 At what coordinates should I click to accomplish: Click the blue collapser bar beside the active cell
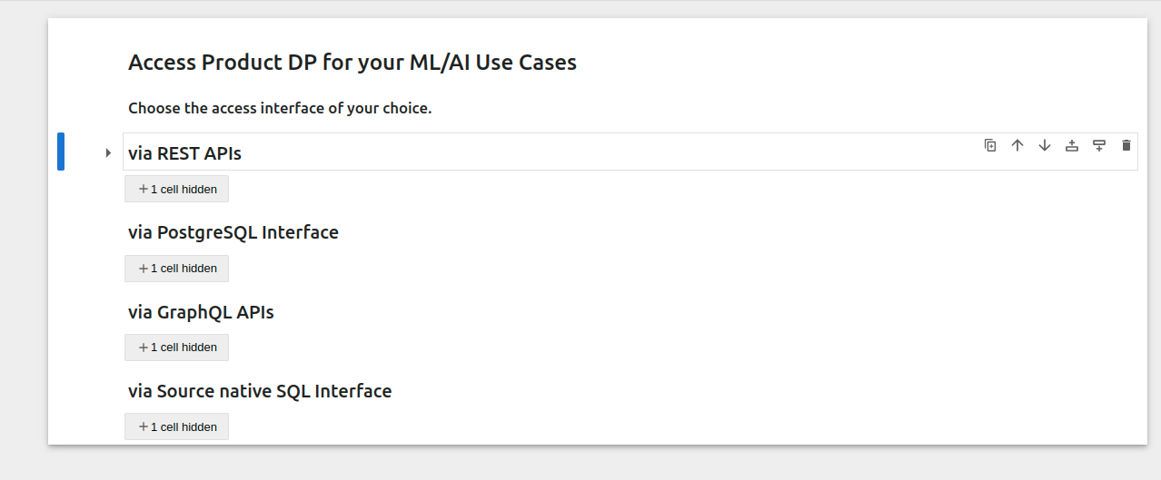pyautogui.click(x=61, y=152)
